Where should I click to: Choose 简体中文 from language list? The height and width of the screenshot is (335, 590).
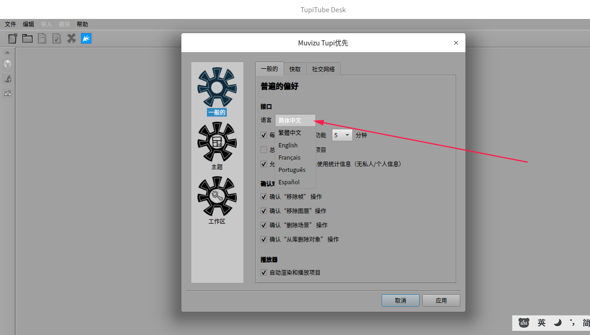tap(295, 120)
